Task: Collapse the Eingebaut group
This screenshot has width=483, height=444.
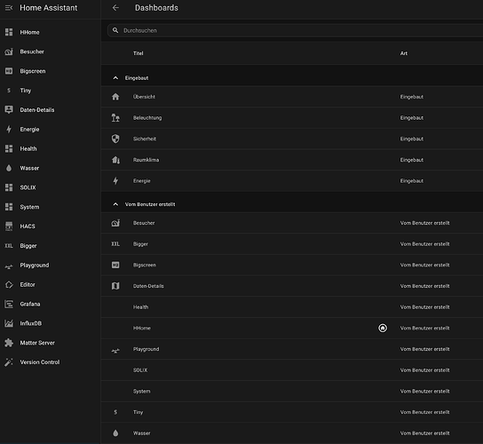Action: (115, 78)
